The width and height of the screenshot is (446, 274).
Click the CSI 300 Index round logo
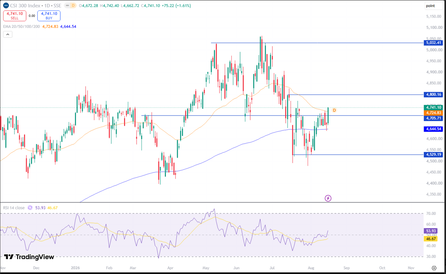tap(6, 6)
